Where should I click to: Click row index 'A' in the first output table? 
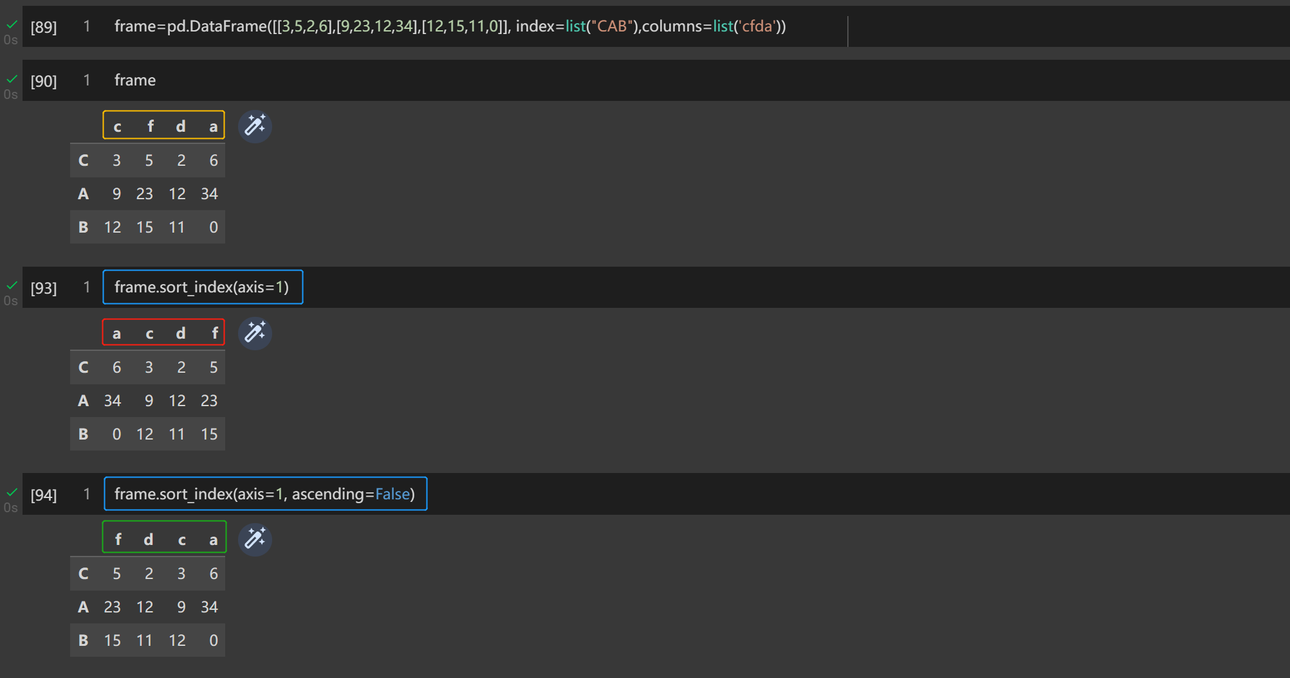pos(83,193)
